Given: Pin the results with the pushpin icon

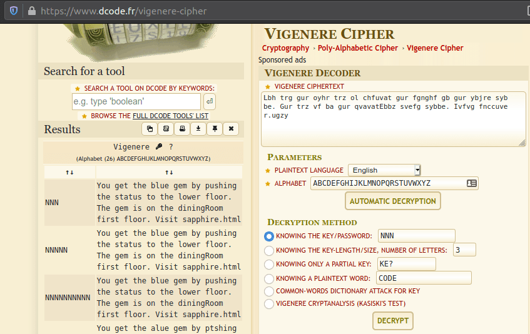Looking at the screenshot, I should pos(215,129).
